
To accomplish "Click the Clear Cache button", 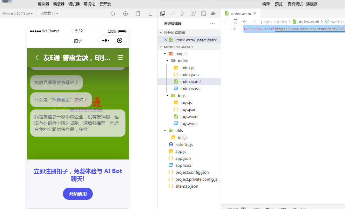I will [x=312, y=4].
